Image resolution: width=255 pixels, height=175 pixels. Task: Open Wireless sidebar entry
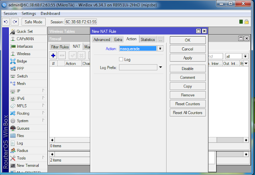(x=28, y=54)
